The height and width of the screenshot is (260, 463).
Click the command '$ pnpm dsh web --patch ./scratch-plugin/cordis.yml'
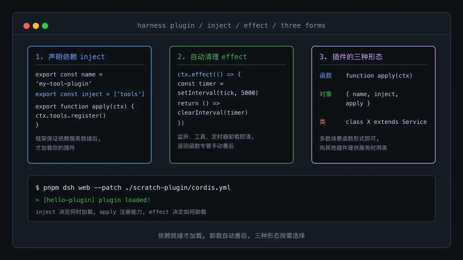pos(133,188)
